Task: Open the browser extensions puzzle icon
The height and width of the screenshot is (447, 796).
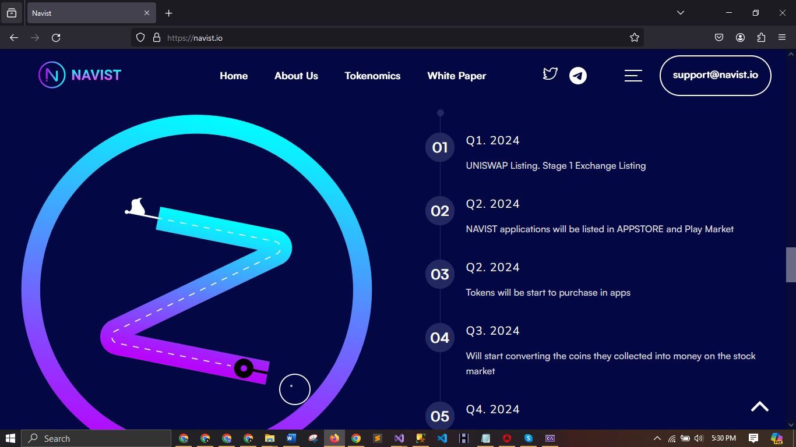Action: coord(761,37)
